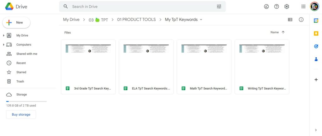322x136 pixels.
Task: Click the Recent clock icon
Action: 9,63
